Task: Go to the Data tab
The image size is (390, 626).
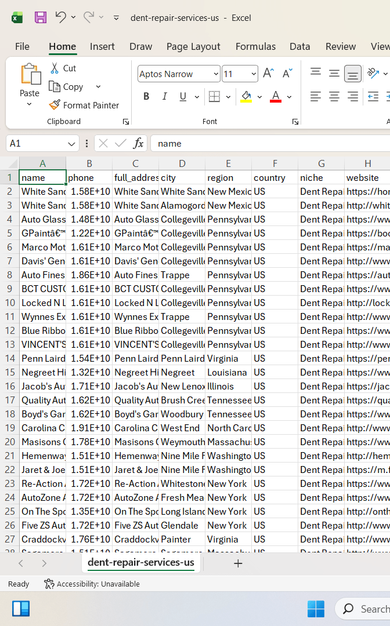Action: pos(299,46)
